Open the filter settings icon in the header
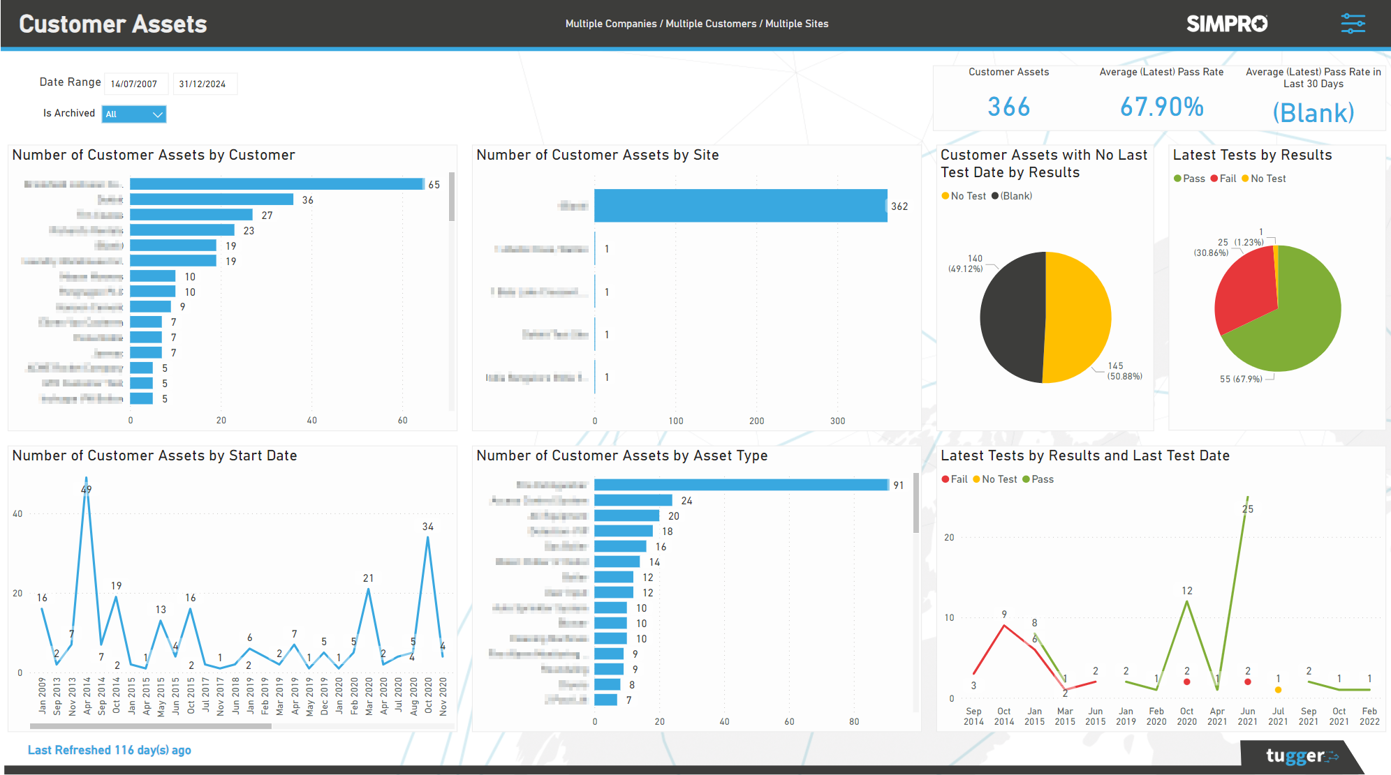 (x=1353, y=23)
